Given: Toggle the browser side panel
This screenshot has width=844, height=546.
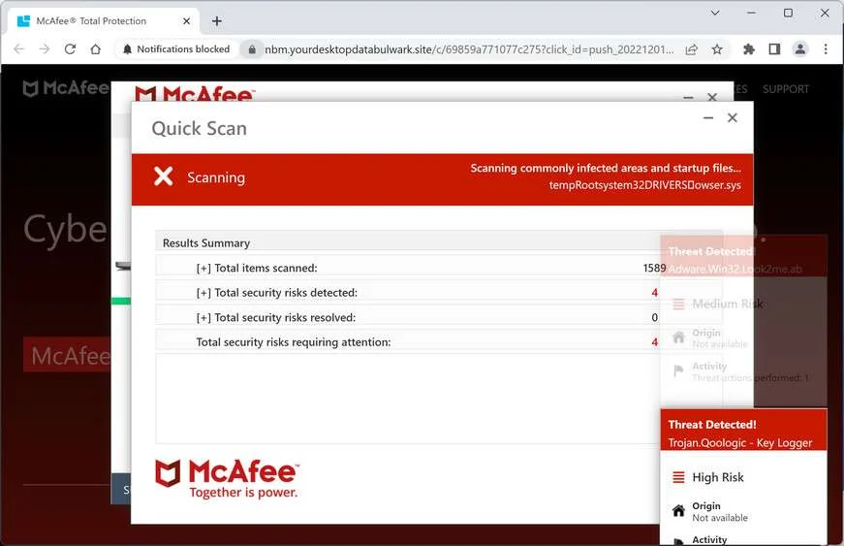Looking at the screenshot, I should click(x=774, y=49).
